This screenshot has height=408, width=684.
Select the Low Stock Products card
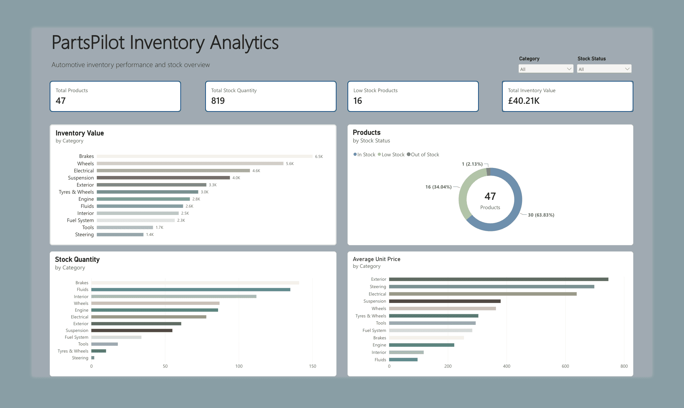pos(413,96)
